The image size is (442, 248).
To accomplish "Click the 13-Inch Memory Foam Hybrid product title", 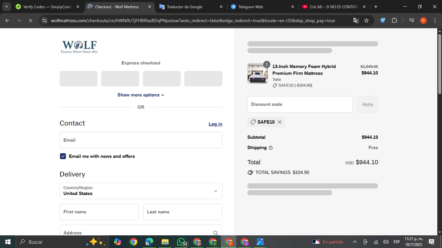I will coord(304,70).
